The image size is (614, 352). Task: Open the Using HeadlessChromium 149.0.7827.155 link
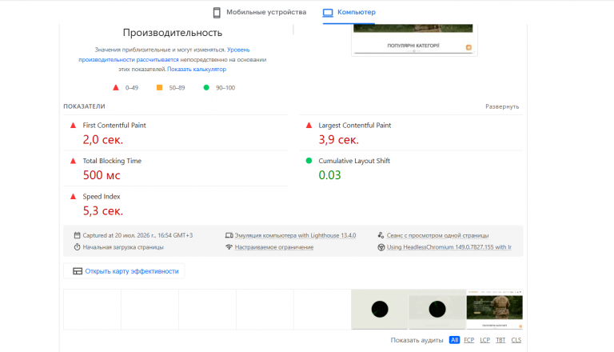449,247
